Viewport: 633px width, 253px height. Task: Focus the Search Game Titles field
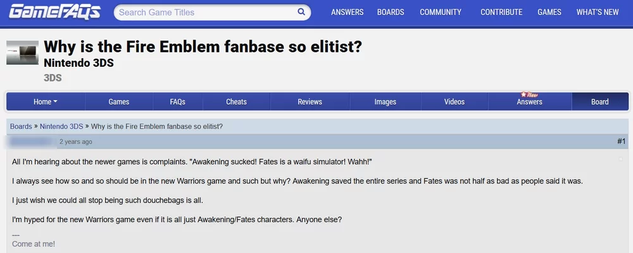click(x=203, y=12)
